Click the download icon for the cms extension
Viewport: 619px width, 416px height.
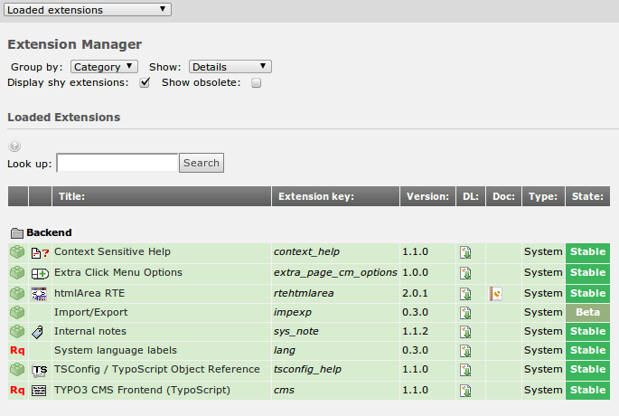pyautogui.click(x=465, y=392)
